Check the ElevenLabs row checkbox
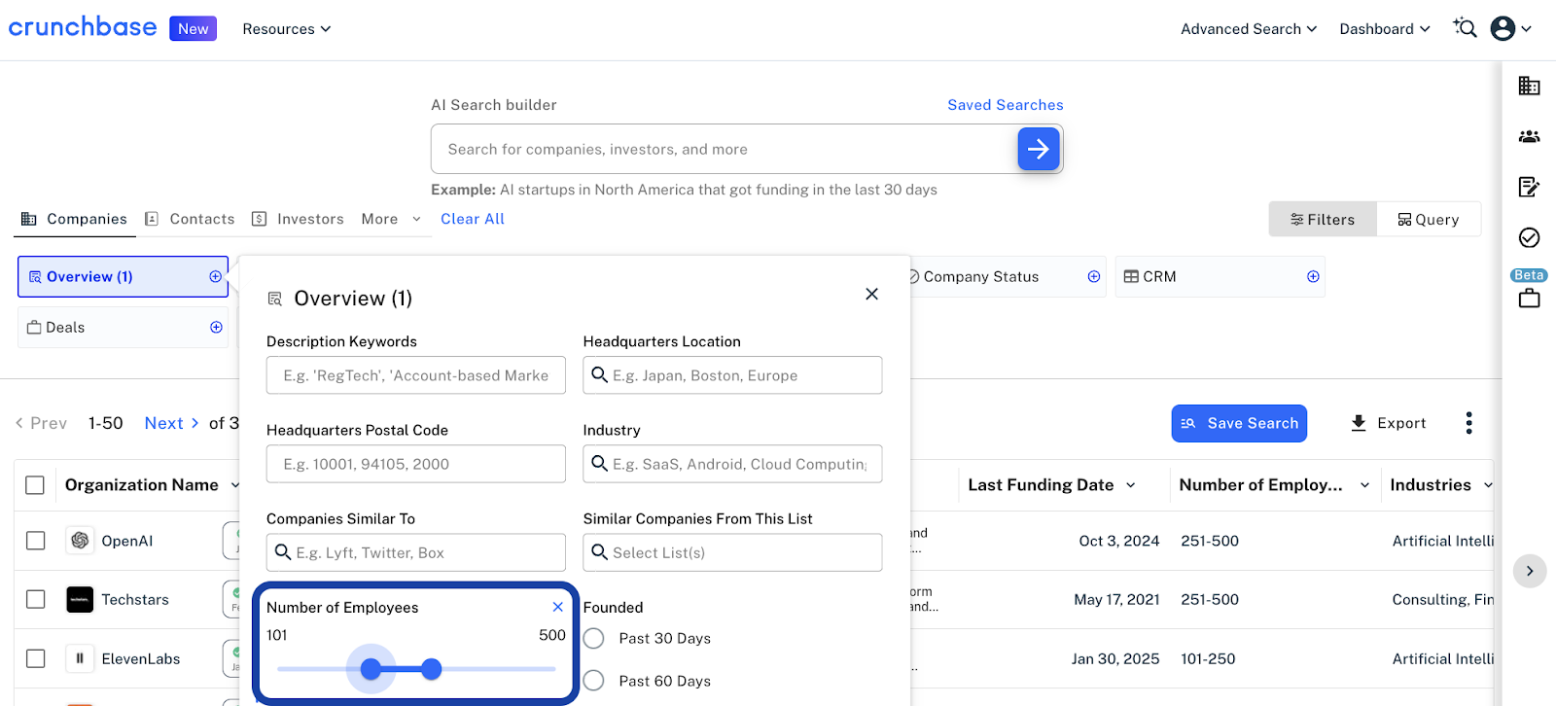This screenshot has width=1556, height=706. (x=36, y=658)
